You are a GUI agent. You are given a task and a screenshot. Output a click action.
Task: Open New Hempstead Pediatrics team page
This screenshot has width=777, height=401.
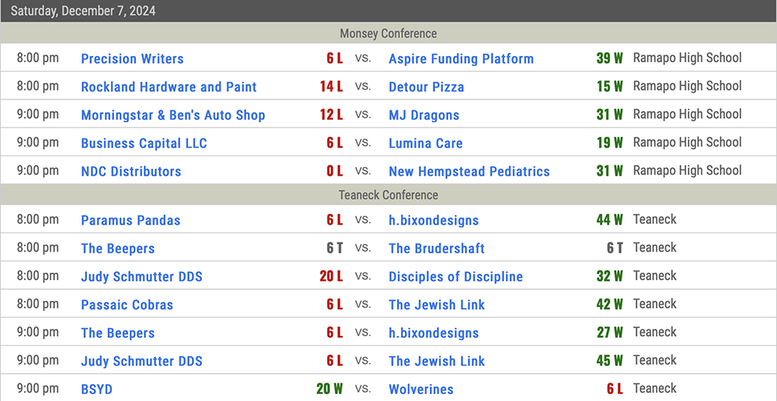(469, 172)
